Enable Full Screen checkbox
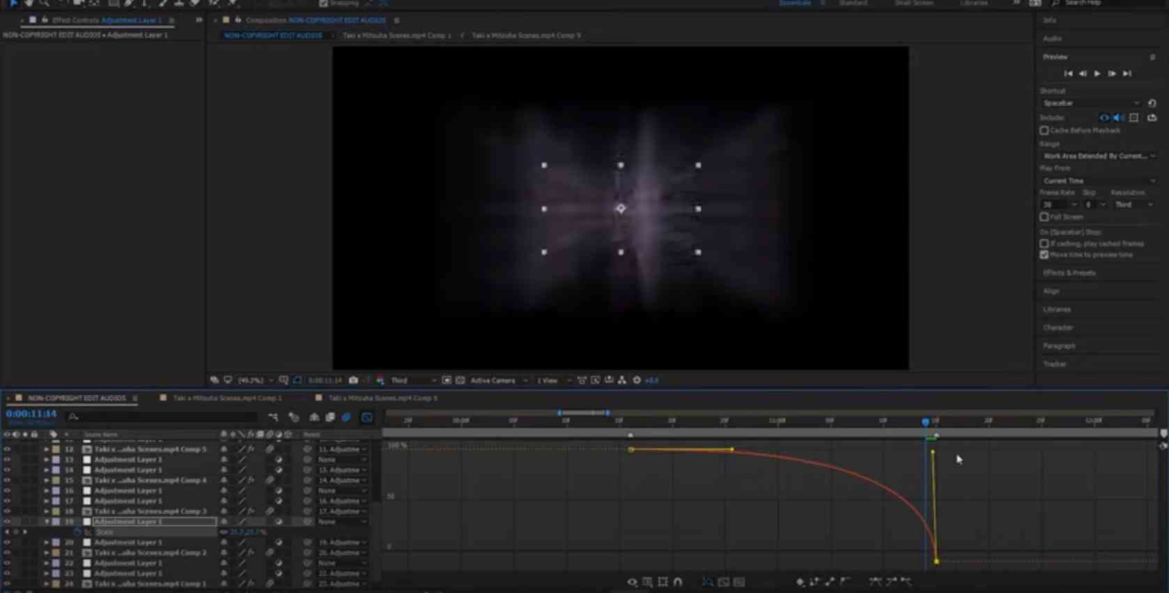 coord(1044,217)
